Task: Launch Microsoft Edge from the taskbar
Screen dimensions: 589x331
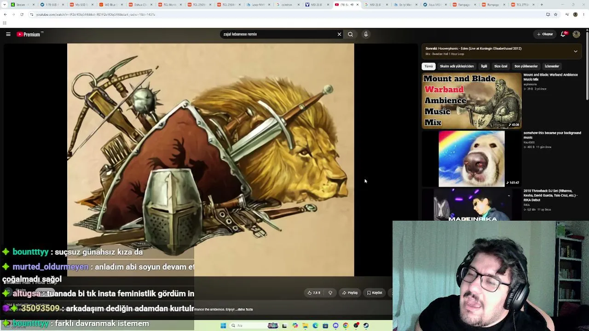Action: (315, 325)
